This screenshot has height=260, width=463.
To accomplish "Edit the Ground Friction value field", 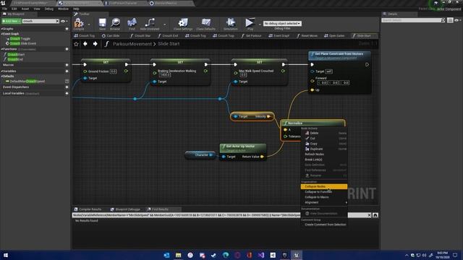I will [x=114, y=71].
